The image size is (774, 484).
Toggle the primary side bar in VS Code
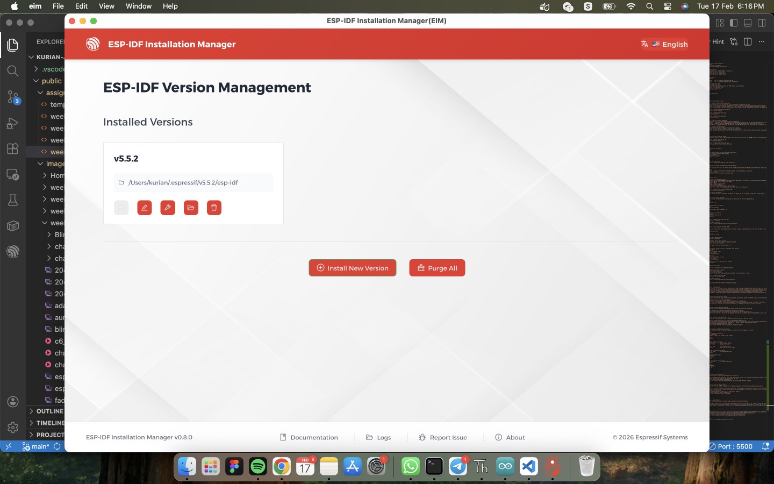[734, 23]
